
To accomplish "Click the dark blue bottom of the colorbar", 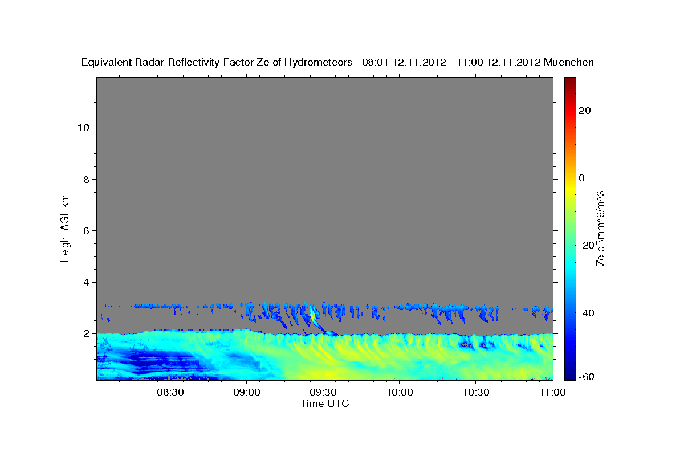I will tap(570, 374).
